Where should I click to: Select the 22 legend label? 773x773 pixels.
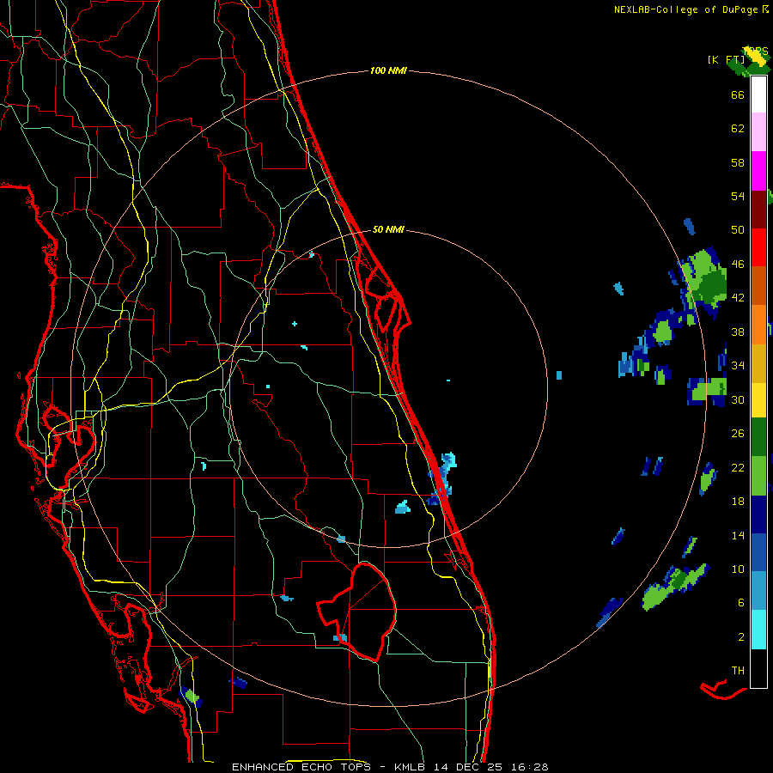click(x=738, y=467)
